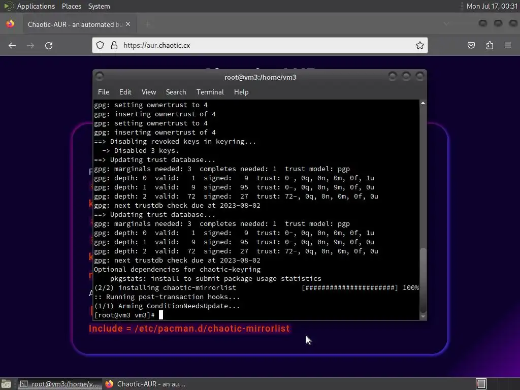Viewport: 520px width, 390px height.
Task: Open the Firefox extensions puzzle icon
Action: (x=490, y=45)
